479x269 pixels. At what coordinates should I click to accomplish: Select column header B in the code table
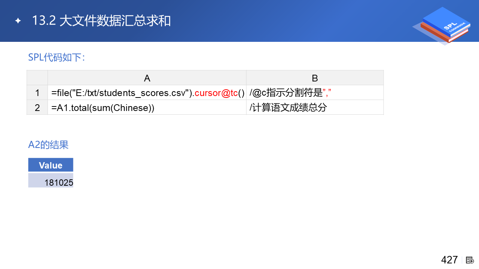315,78
